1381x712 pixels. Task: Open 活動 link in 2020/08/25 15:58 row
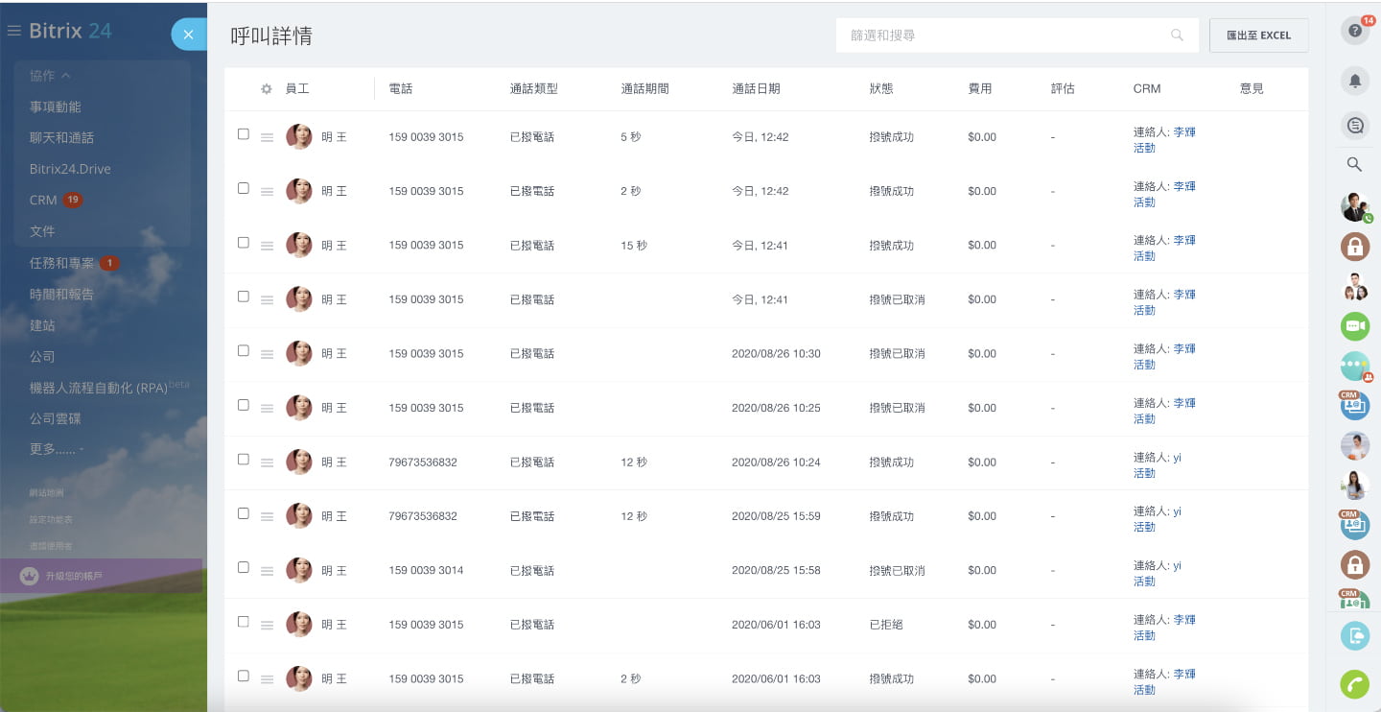point(1144,581)
